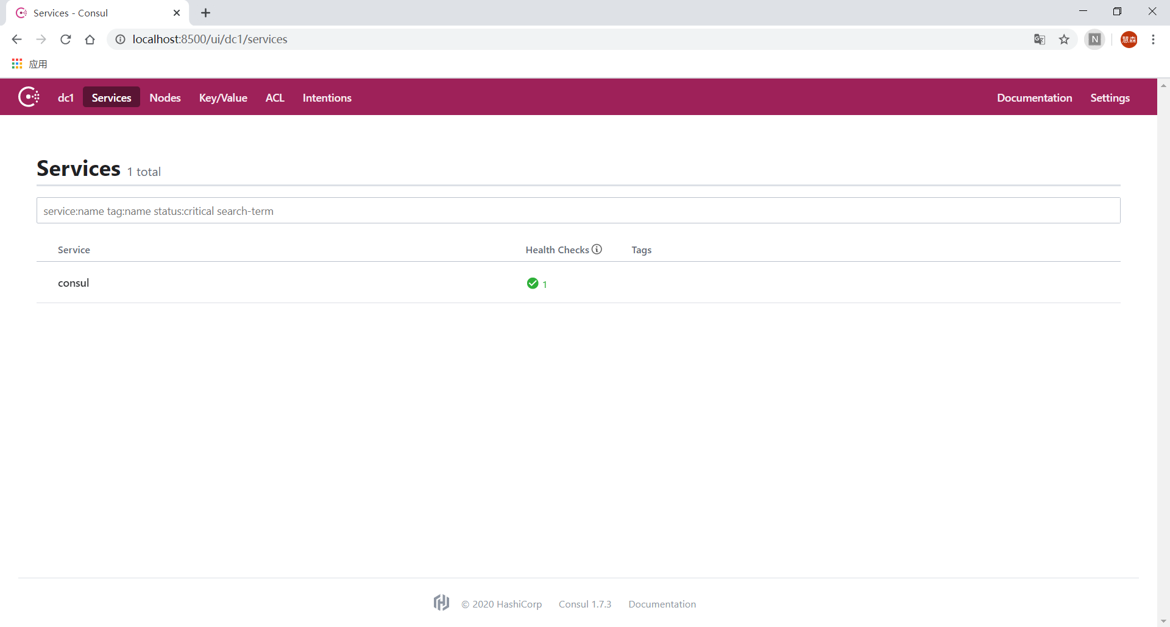The width and height of the screenshot is (1170, 627).
Task: Open Consul Settings page
Action: point(1110,97)
